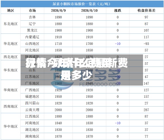Click the 江西地区 market cell
Screen dimensions: 164x140
pos(32,116)
